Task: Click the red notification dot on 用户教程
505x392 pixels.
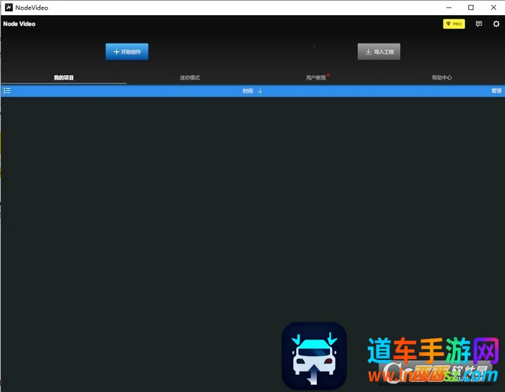Action: [x=328, y=75]
